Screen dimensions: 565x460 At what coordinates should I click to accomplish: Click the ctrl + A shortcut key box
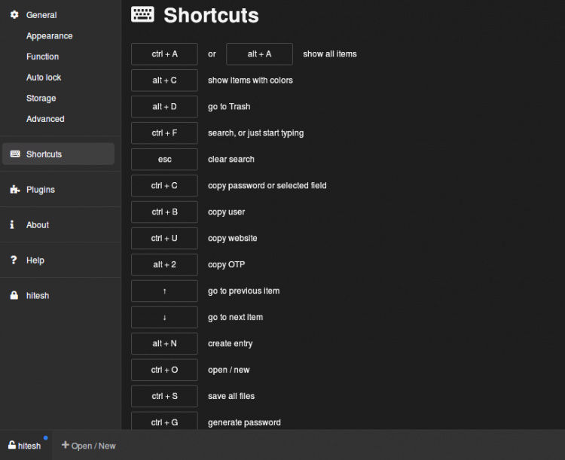click(164, 54)
